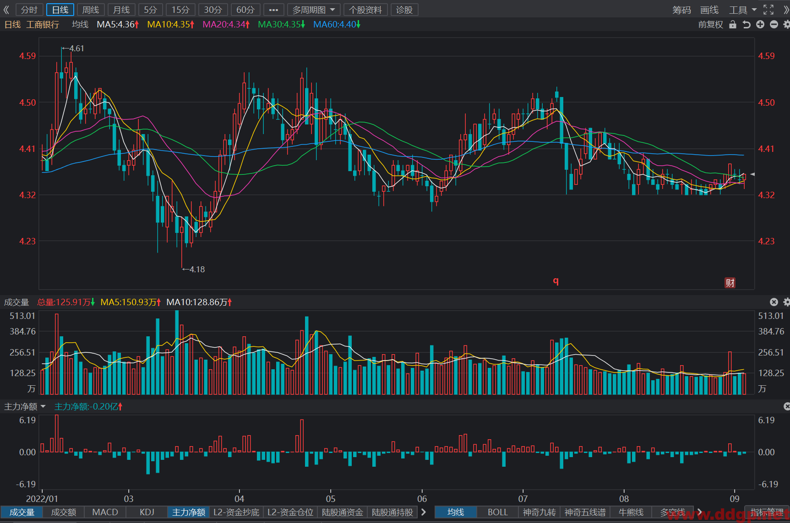Image resolution: width=790 pixels, height=523 pixels.
Task: Toggle fullscreen chart view icon
Action: pos(768,10)
